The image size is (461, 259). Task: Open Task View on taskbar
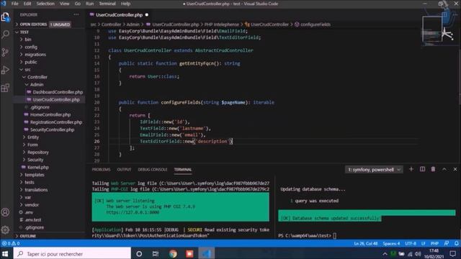pyautogui.click(x=156, y=254)
